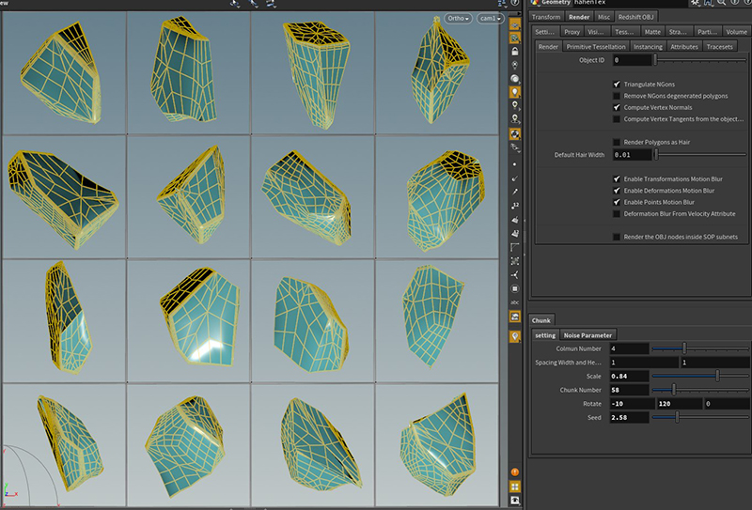
Task: Select the Primitive Tessellation tab
Action: pyautogui.click(x=596, y=47)
